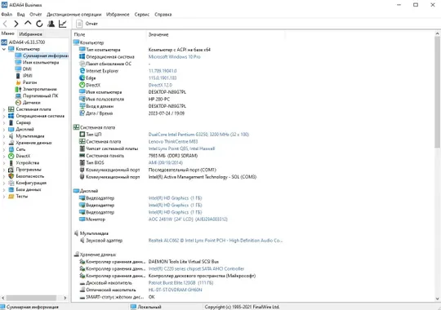Collapse the Компьютер tree node
441x310 pixels.
click(x=4, y=49)
